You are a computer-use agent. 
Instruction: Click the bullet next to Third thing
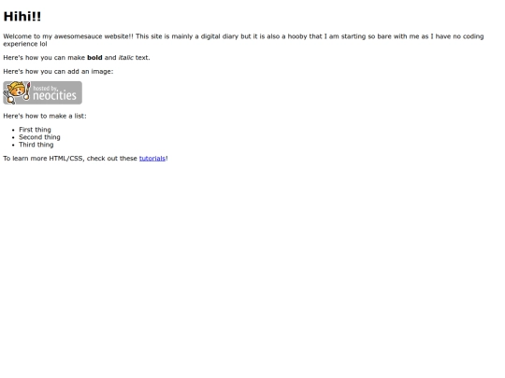[x=13, y=145]
